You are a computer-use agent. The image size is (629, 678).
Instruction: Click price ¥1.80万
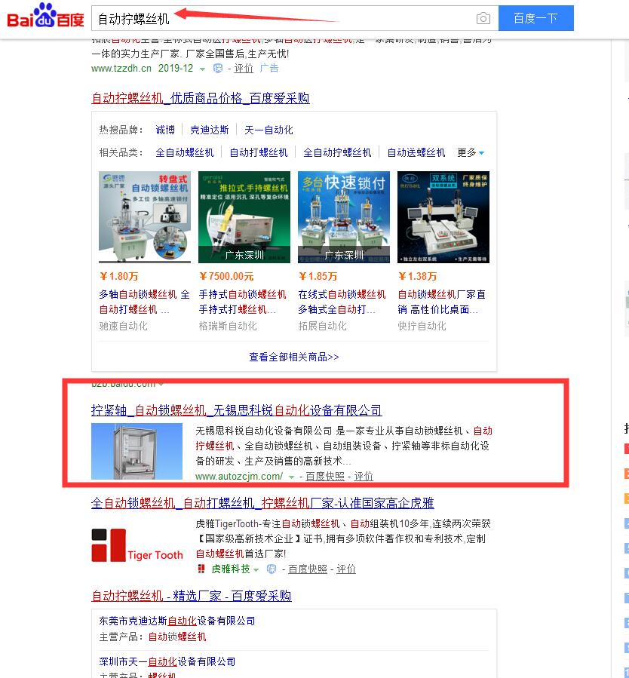tap(118, 276)
